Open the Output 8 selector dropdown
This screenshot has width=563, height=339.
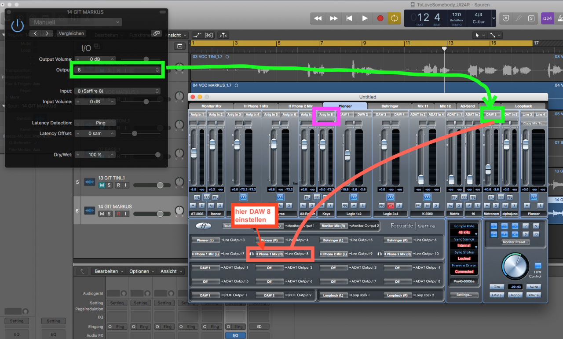tap(117, 70)
